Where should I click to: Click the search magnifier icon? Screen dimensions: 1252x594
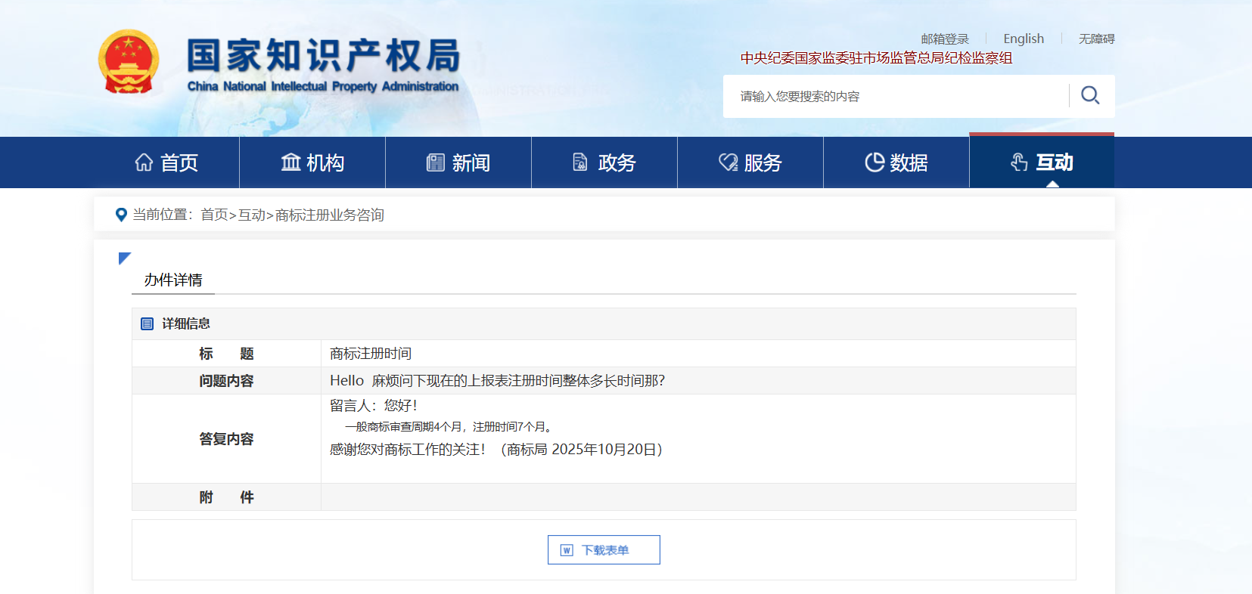pos(1090,95)
